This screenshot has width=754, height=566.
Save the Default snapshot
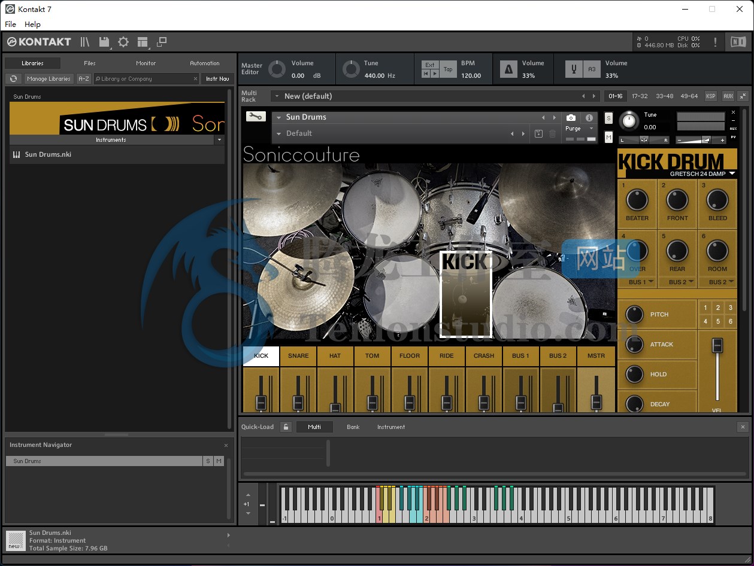pyautogui.click(x=538, y=133)
